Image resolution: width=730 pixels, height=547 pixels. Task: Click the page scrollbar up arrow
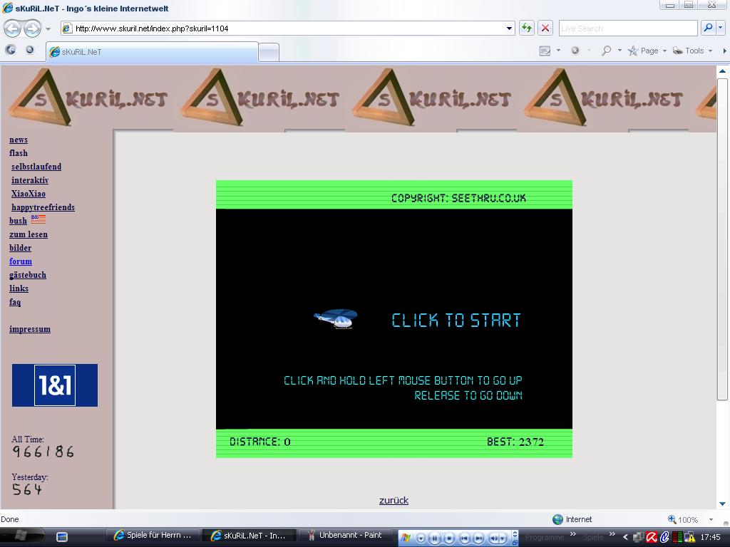pos(722,71)
